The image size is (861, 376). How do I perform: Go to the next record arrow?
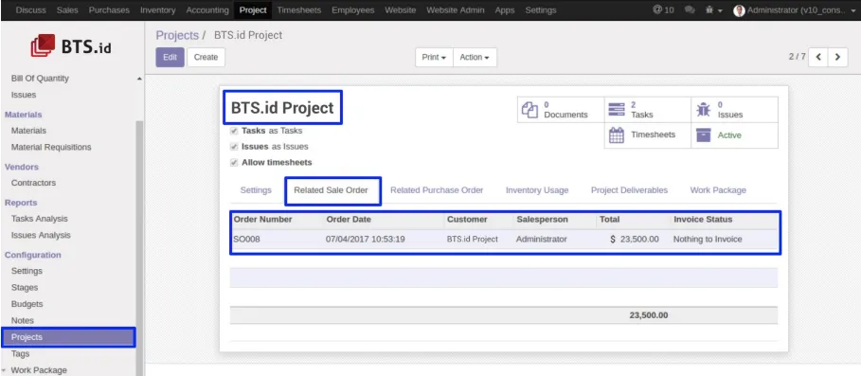[838, 57]
